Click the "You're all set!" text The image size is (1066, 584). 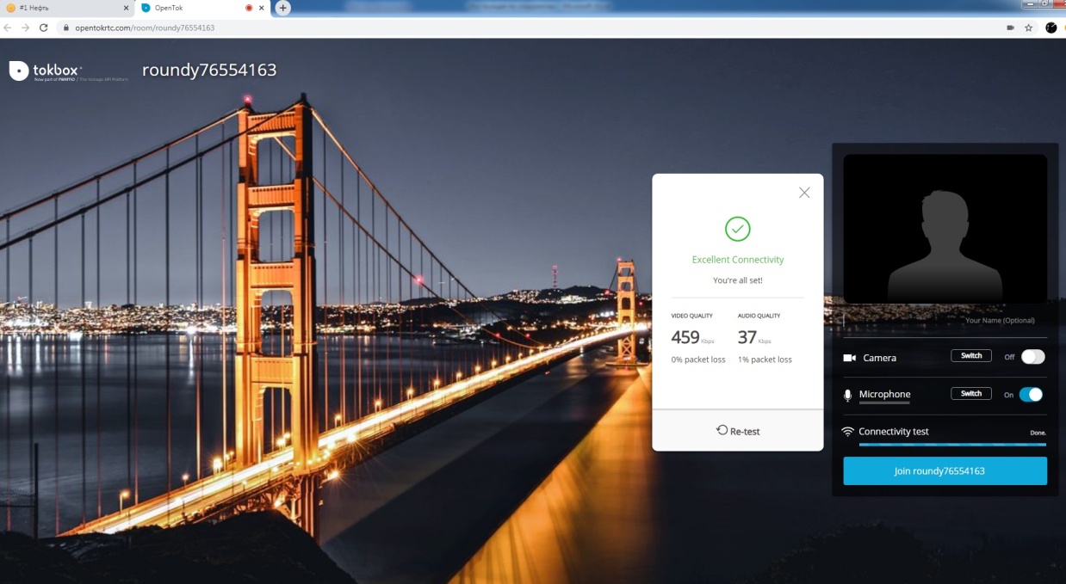click(738, 280)
